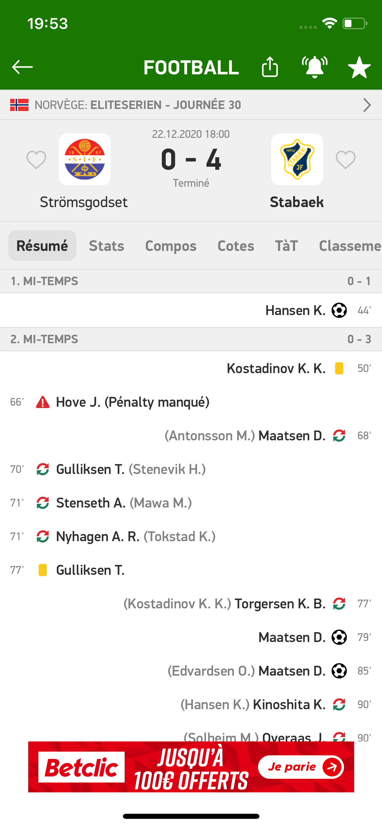Open Eliteserien league chevron arrow
This screenshot has width=382, height=827.
tap(367, 105)
